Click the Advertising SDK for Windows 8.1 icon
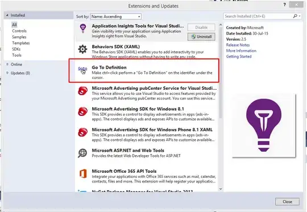Image resolution: width=307 pixels, height=212 pixels. point(82,111)
